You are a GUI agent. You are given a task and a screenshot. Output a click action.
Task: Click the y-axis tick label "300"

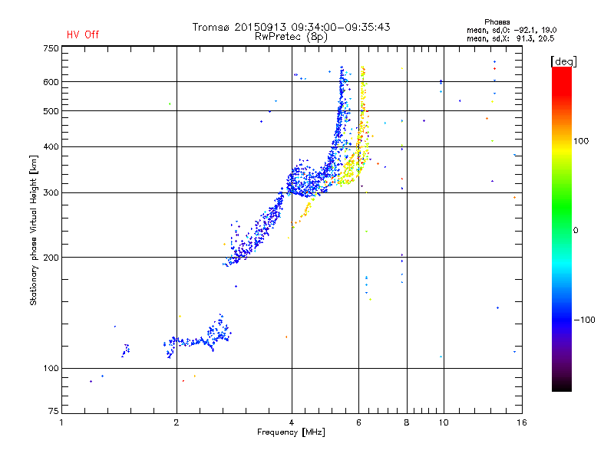click(x=51, y=193)
